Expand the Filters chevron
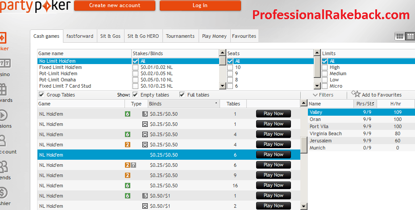Viewport: 415px width, 210px height. pos(315,95)
